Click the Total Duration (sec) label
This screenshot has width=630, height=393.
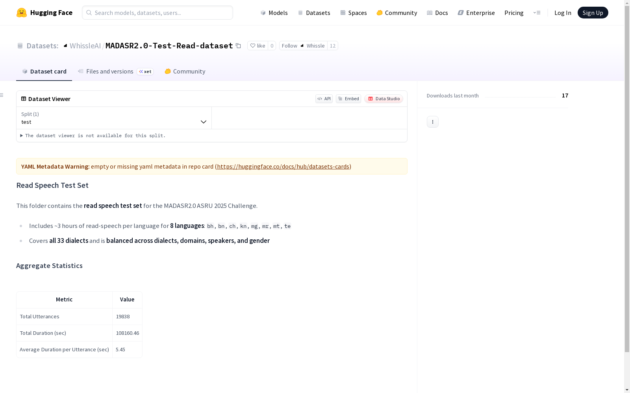[43, 333]
